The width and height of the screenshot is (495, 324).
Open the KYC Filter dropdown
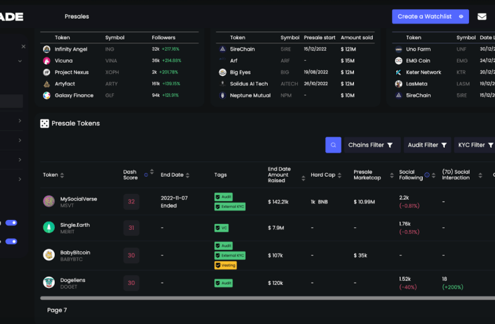475,145
